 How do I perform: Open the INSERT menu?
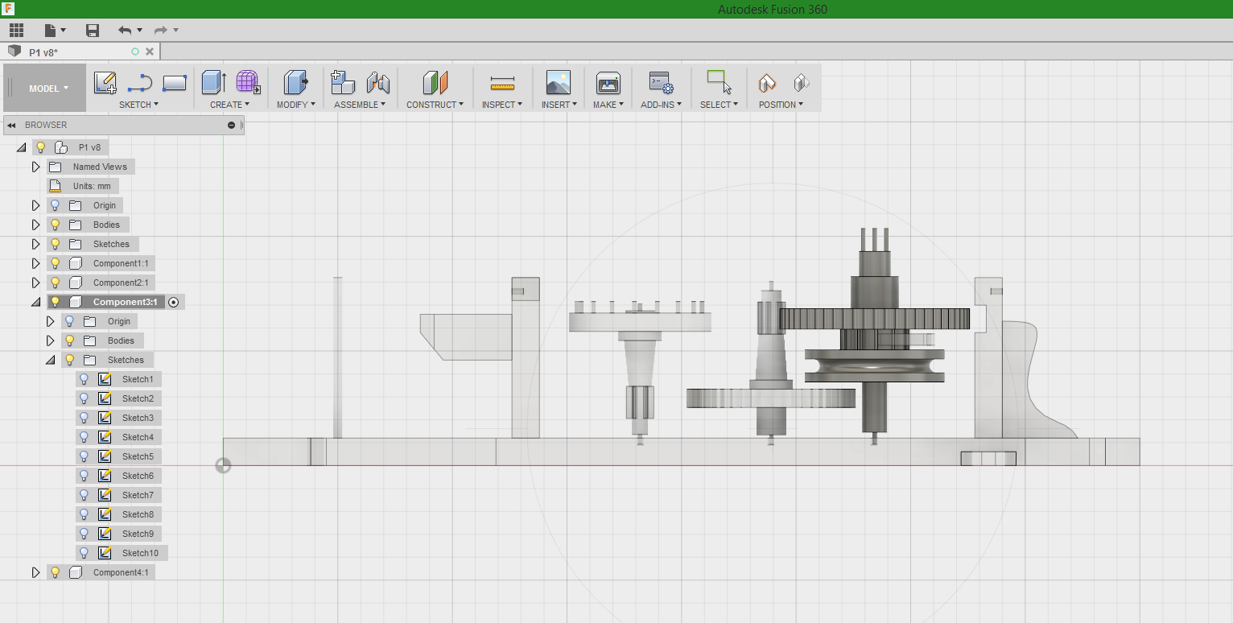(559, 105)
